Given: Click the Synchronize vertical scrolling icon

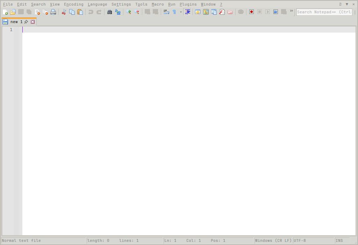Looking at the screenshot, I should [x=148, y=12].
